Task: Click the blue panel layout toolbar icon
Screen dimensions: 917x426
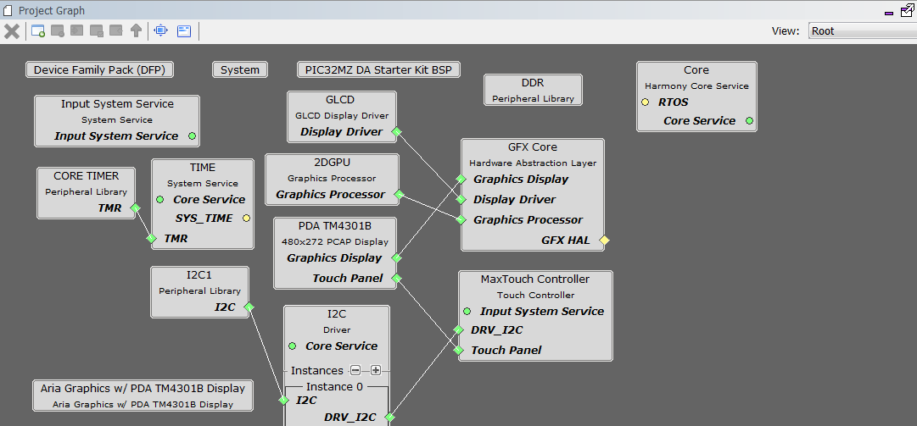Action: pyautogui.click(x=184, y=31)
